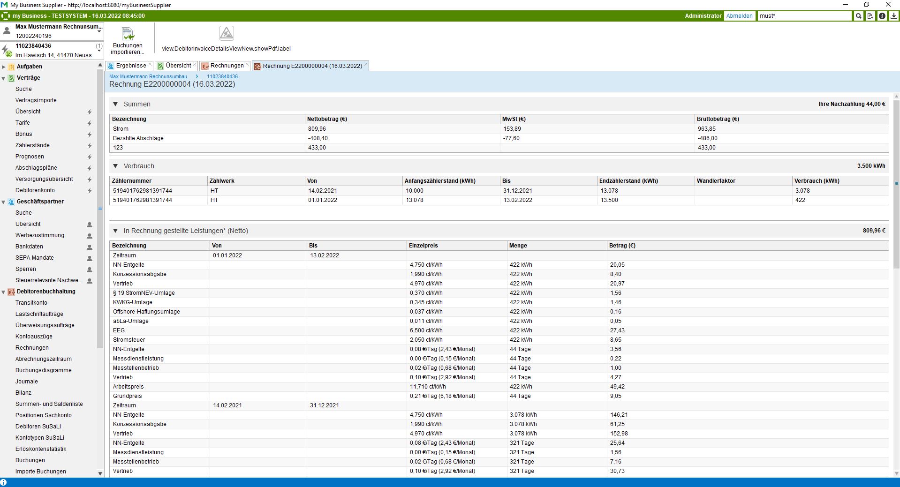Viewport: 900px width, 487px height.
Task: Open the Max Mustermann partner dropdown
Action: tap(99, 31)
